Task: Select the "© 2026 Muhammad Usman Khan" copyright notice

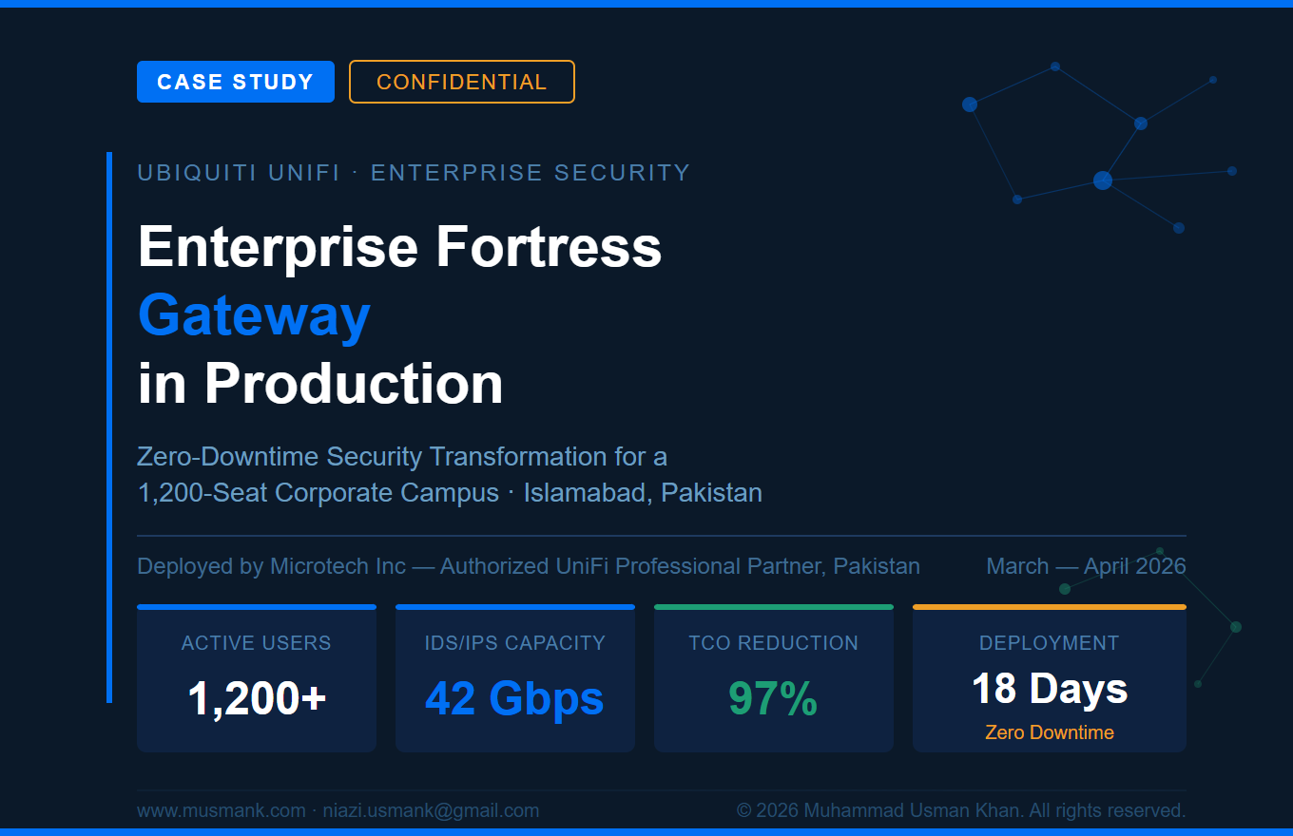Action: [961, 810]
